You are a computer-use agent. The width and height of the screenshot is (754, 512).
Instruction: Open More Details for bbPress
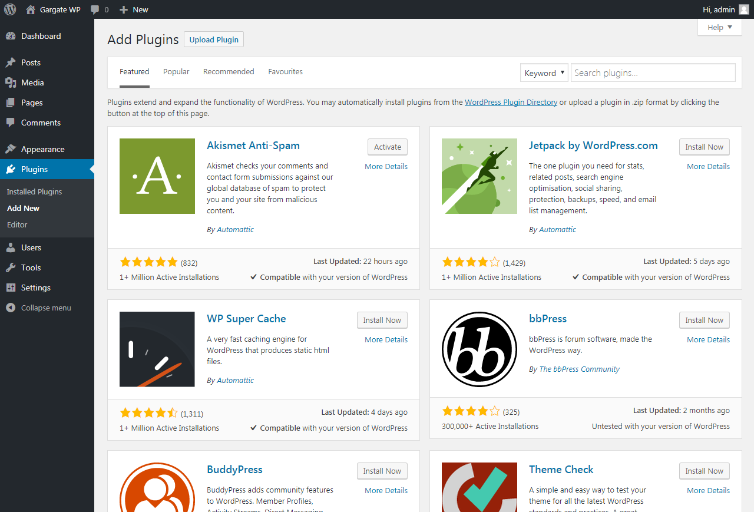tap(708, 340)
